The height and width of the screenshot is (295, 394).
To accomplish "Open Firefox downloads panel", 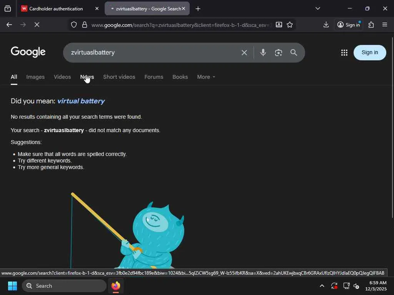I will 326,25.
